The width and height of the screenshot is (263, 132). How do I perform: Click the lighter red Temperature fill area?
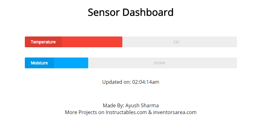point(92,42)
